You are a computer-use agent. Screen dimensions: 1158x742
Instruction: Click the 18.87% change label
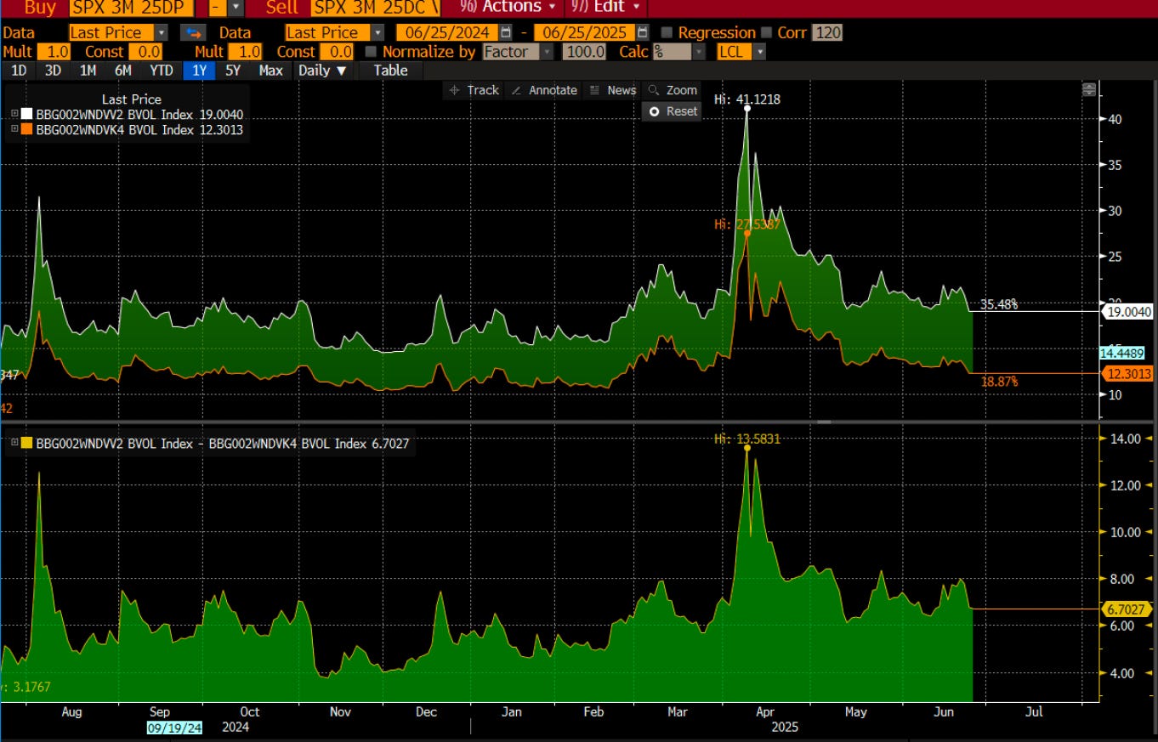tap(999, 382)
